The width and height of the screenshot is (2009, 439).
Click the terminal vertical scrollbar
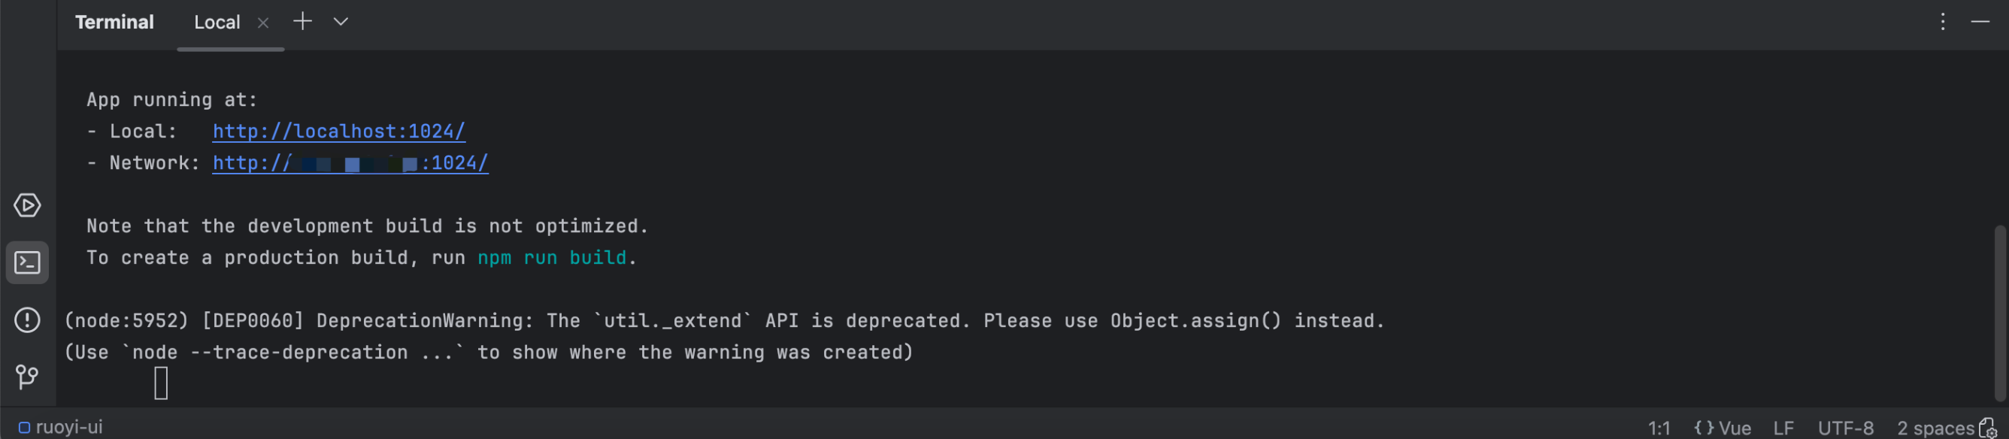[x=2001, y=312]
